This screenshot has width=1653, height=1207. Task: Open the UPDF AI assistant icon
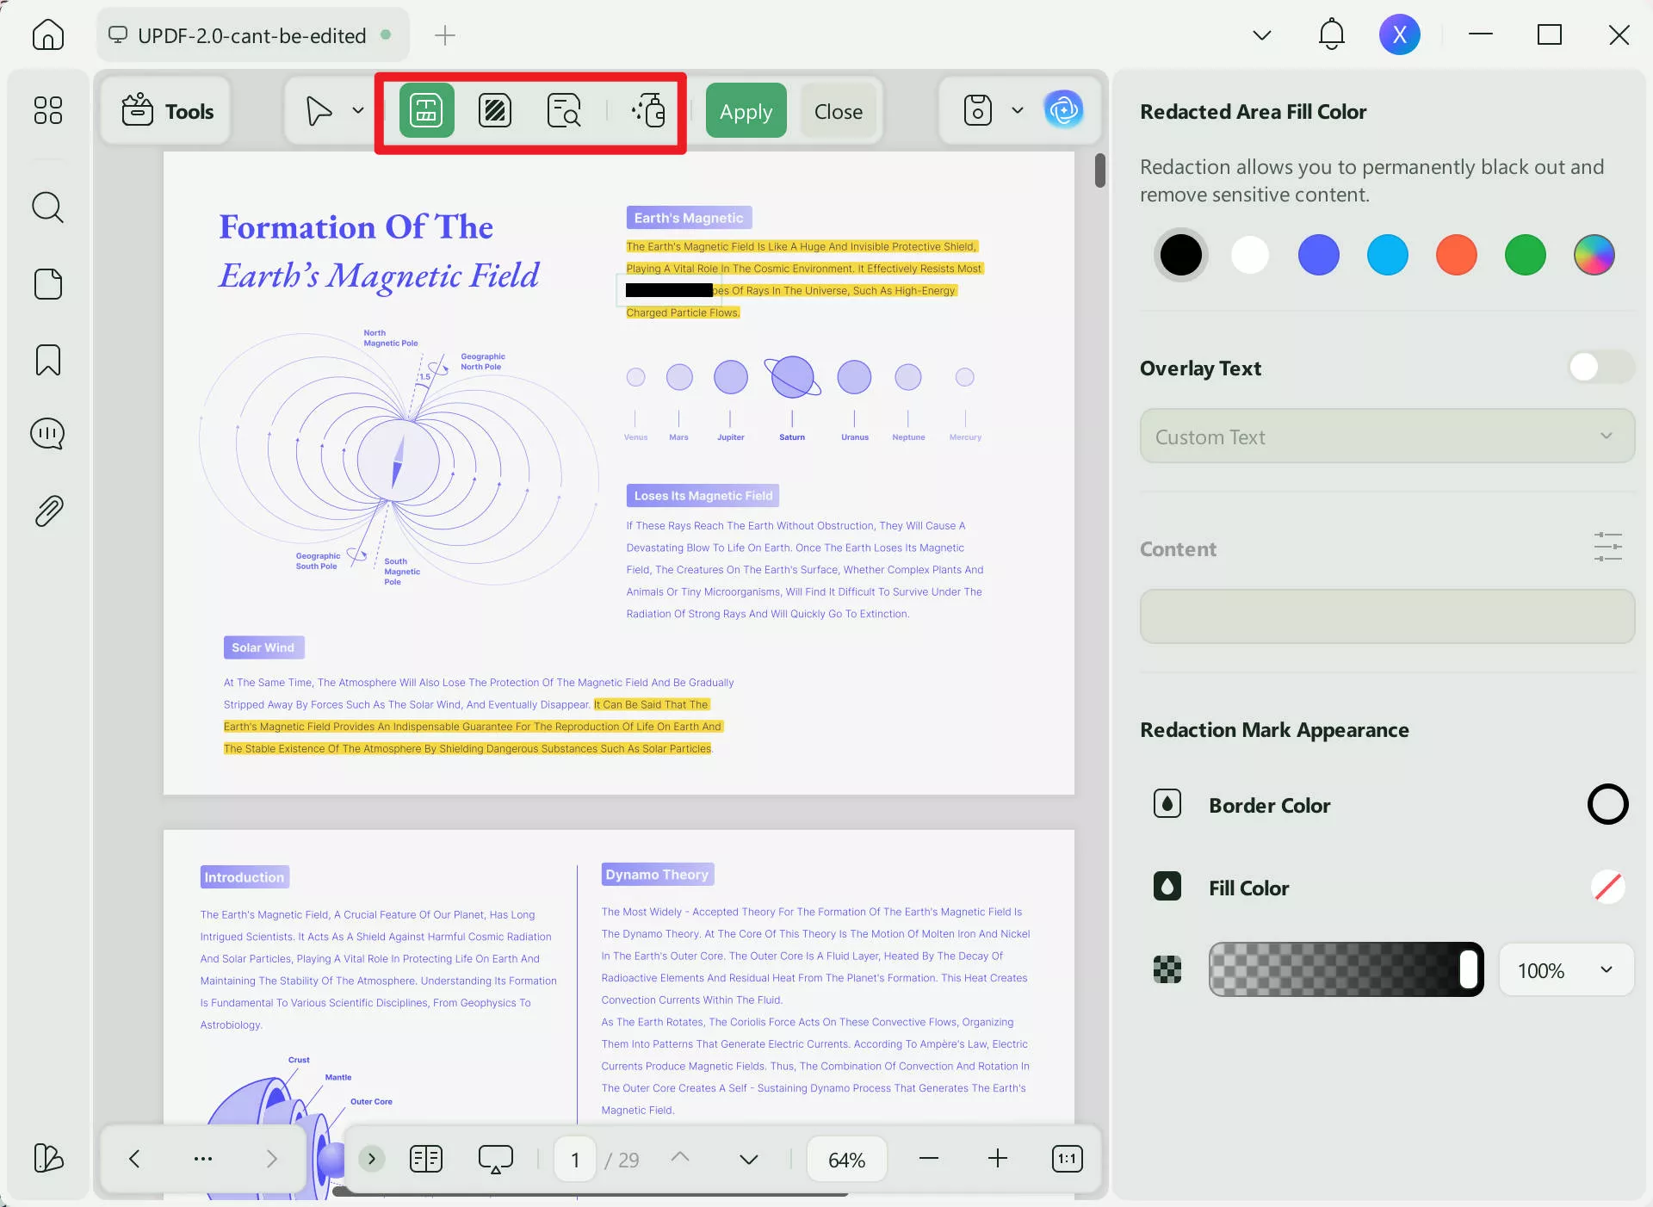tap(1063, 110)
